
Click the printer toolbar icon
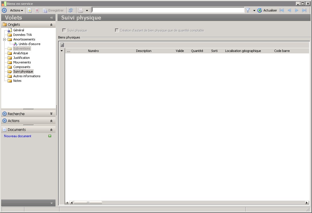pyautogui.click(x=81, y=10)
